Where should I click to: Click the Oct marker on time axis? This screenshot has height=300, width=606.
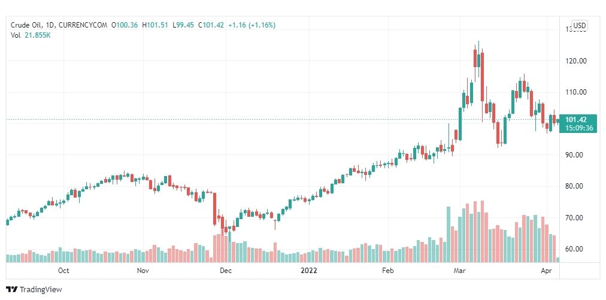pyautogui.click(x=63, y=271)
